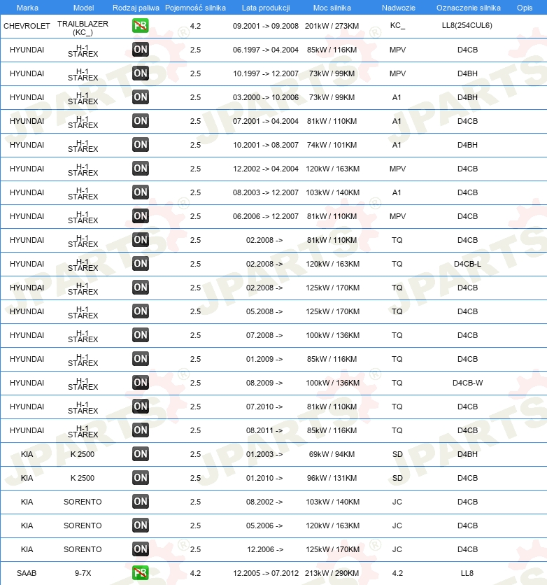Click the Oznaczenie silnika column header
This screenshot has width=547, height=585.
click(x=469, y=8)
